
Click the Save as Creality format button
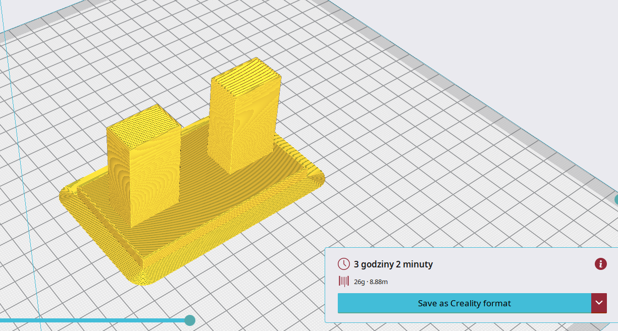pyautogui.click(x=465, y=303)
